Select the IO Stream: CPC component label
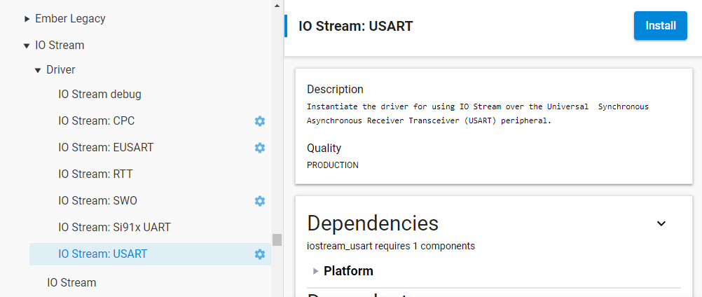Screen dimensions: 702x297 click(96, 121)
